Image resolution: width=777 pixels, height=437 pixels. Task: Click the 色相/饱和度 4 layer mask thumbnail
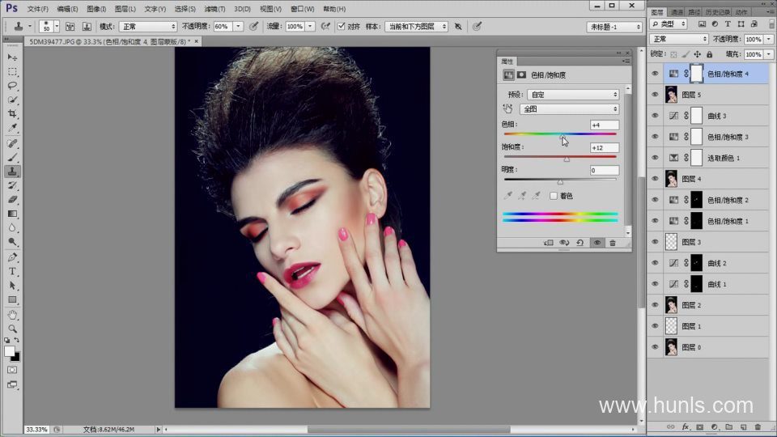click(x=696, y=74)
